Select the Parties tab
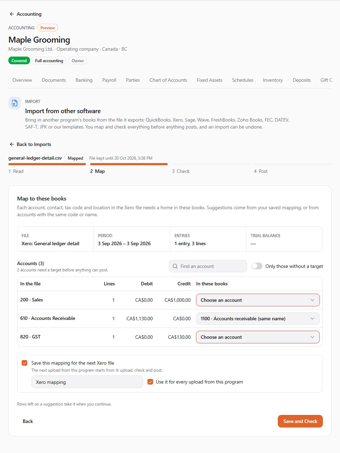Image resolution: width=340 pixels, height=453 pixels. tap(133, 80)
